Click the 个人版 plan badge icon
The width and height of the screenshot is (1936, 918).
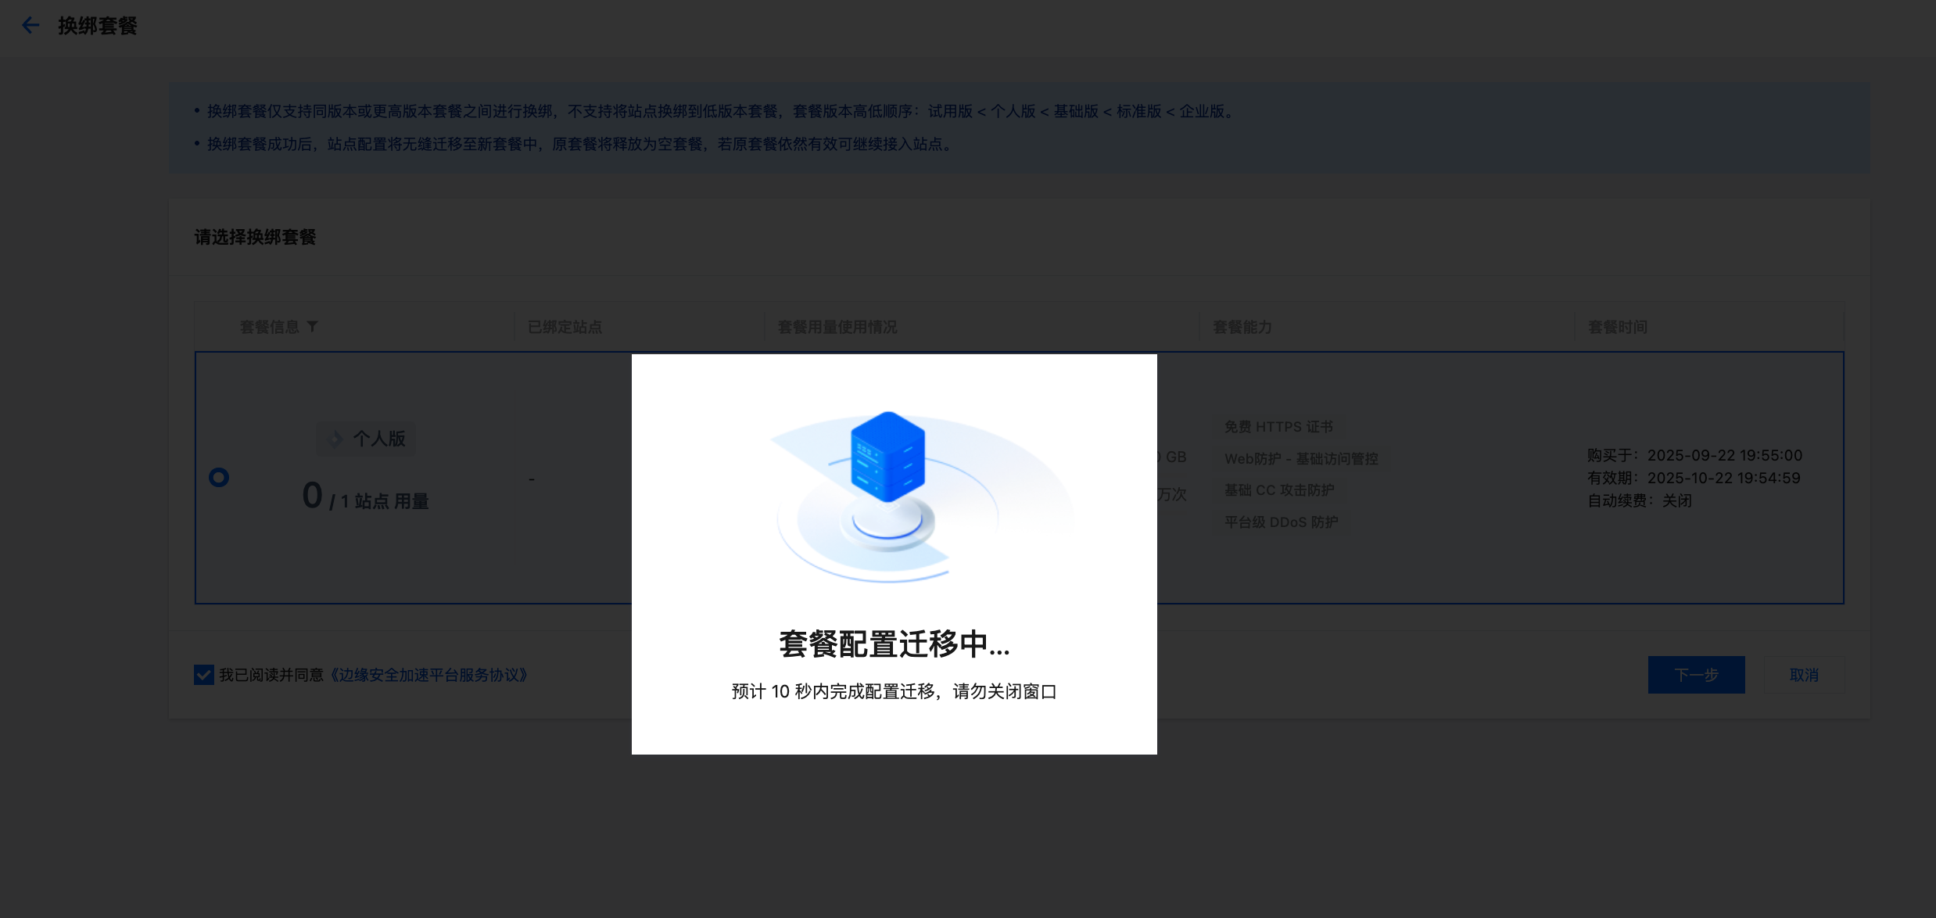(336, 439)
